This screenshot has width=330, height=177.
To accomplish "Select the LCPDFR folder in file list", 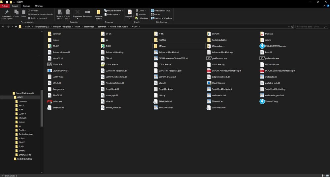I will point(213,34).
